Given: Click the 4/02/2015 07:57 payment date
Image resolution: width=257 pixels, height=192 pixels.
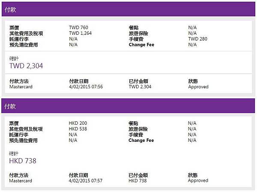Looking at the screenshot, I should 86,181.
